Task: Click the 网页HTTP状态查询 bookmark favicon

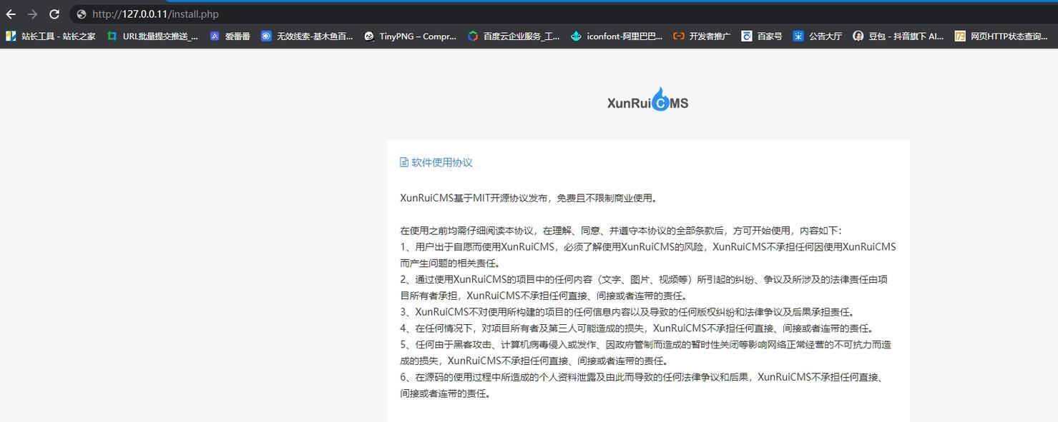Action: (960, 36)
